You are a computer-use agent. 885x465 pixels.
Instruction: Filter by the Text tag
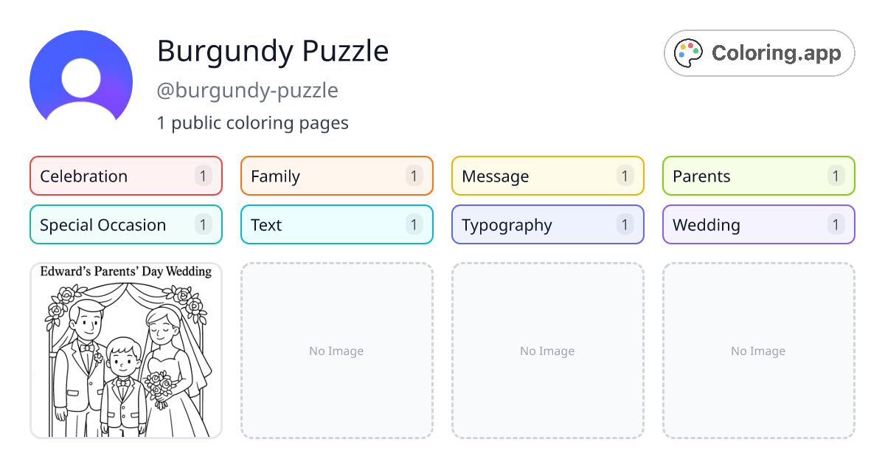pyautogui.click(x=336, y=224)
